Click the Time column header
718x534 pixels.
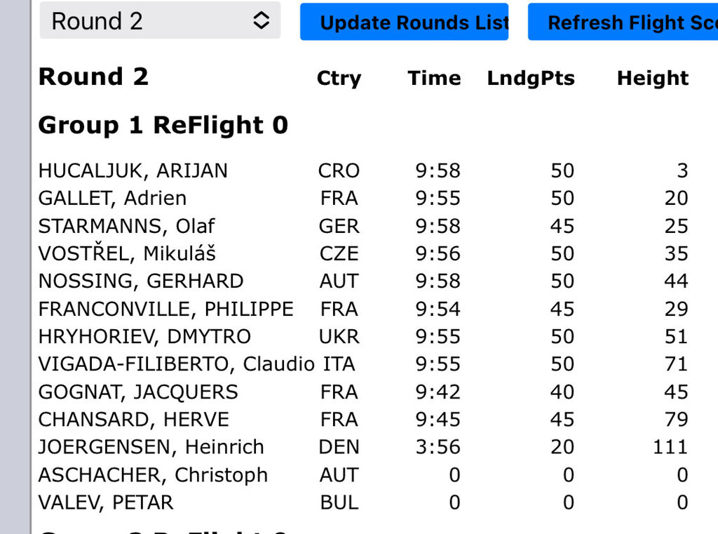(434, 78)
